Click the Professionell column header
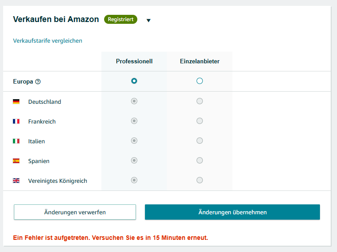The image size is (337, 252). tap(134, 62)
